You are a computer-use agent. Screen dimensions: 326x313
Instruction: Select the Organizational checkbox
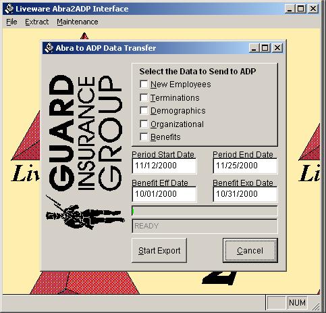(x=144, y=124)
